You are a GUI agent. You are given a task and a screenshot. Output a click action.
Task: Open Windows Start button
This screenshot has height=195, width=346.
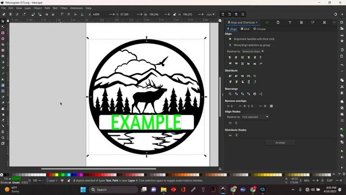point(83,190)
